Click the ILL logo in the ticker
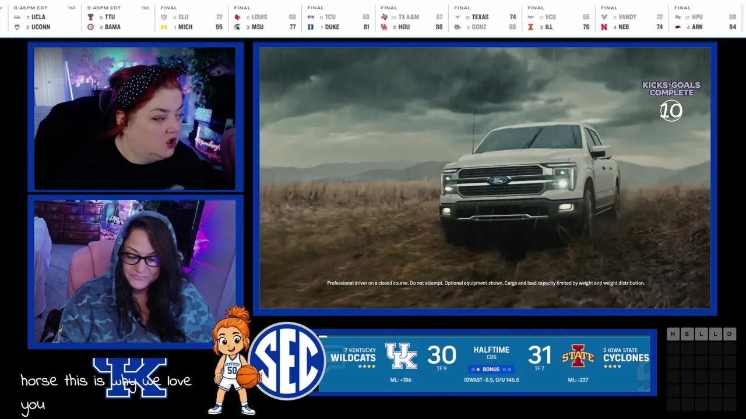Screen dimensions: 746x419 click(531, 27)
